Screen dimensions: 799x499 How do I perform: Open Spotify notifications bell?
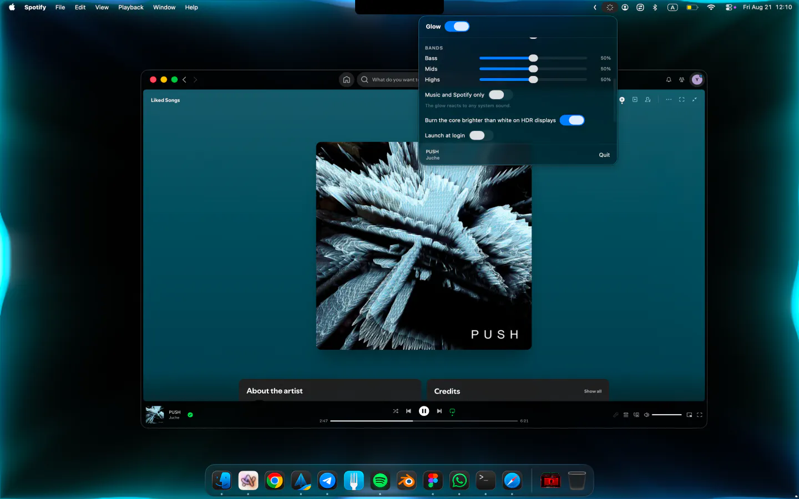pyautogui.click(x=669, y=80)
